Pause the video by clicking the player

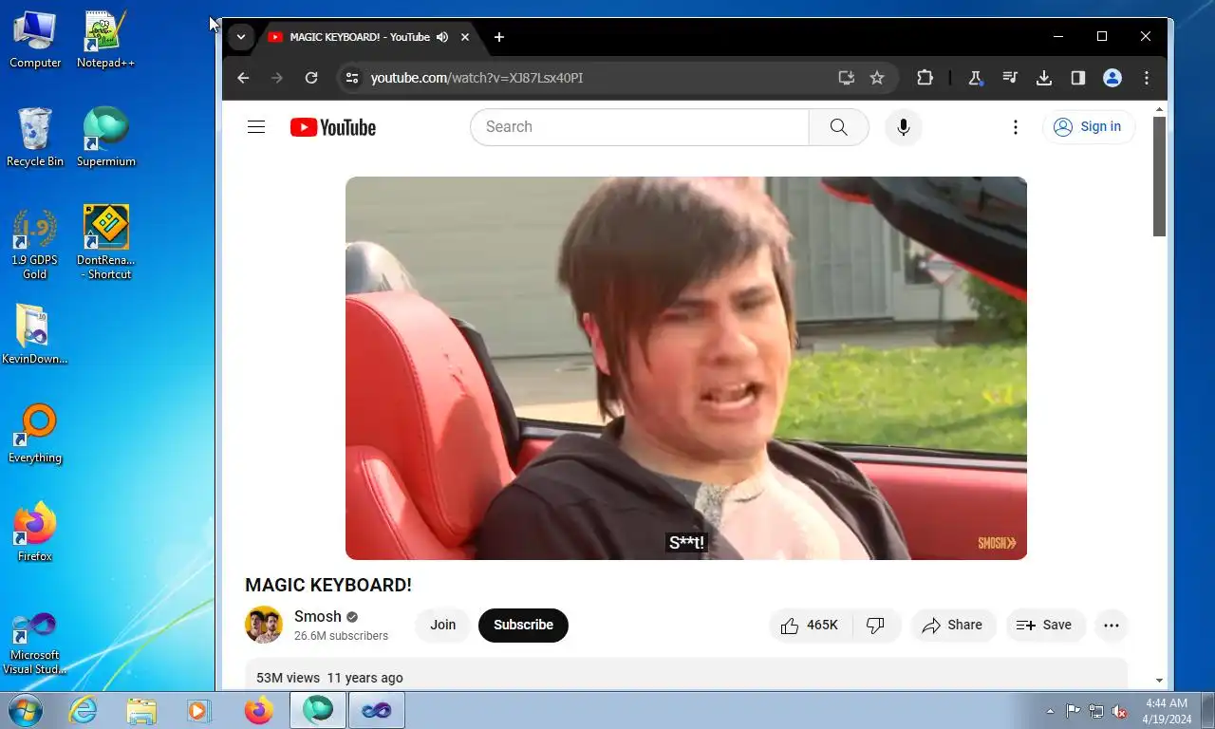point(686,368)
